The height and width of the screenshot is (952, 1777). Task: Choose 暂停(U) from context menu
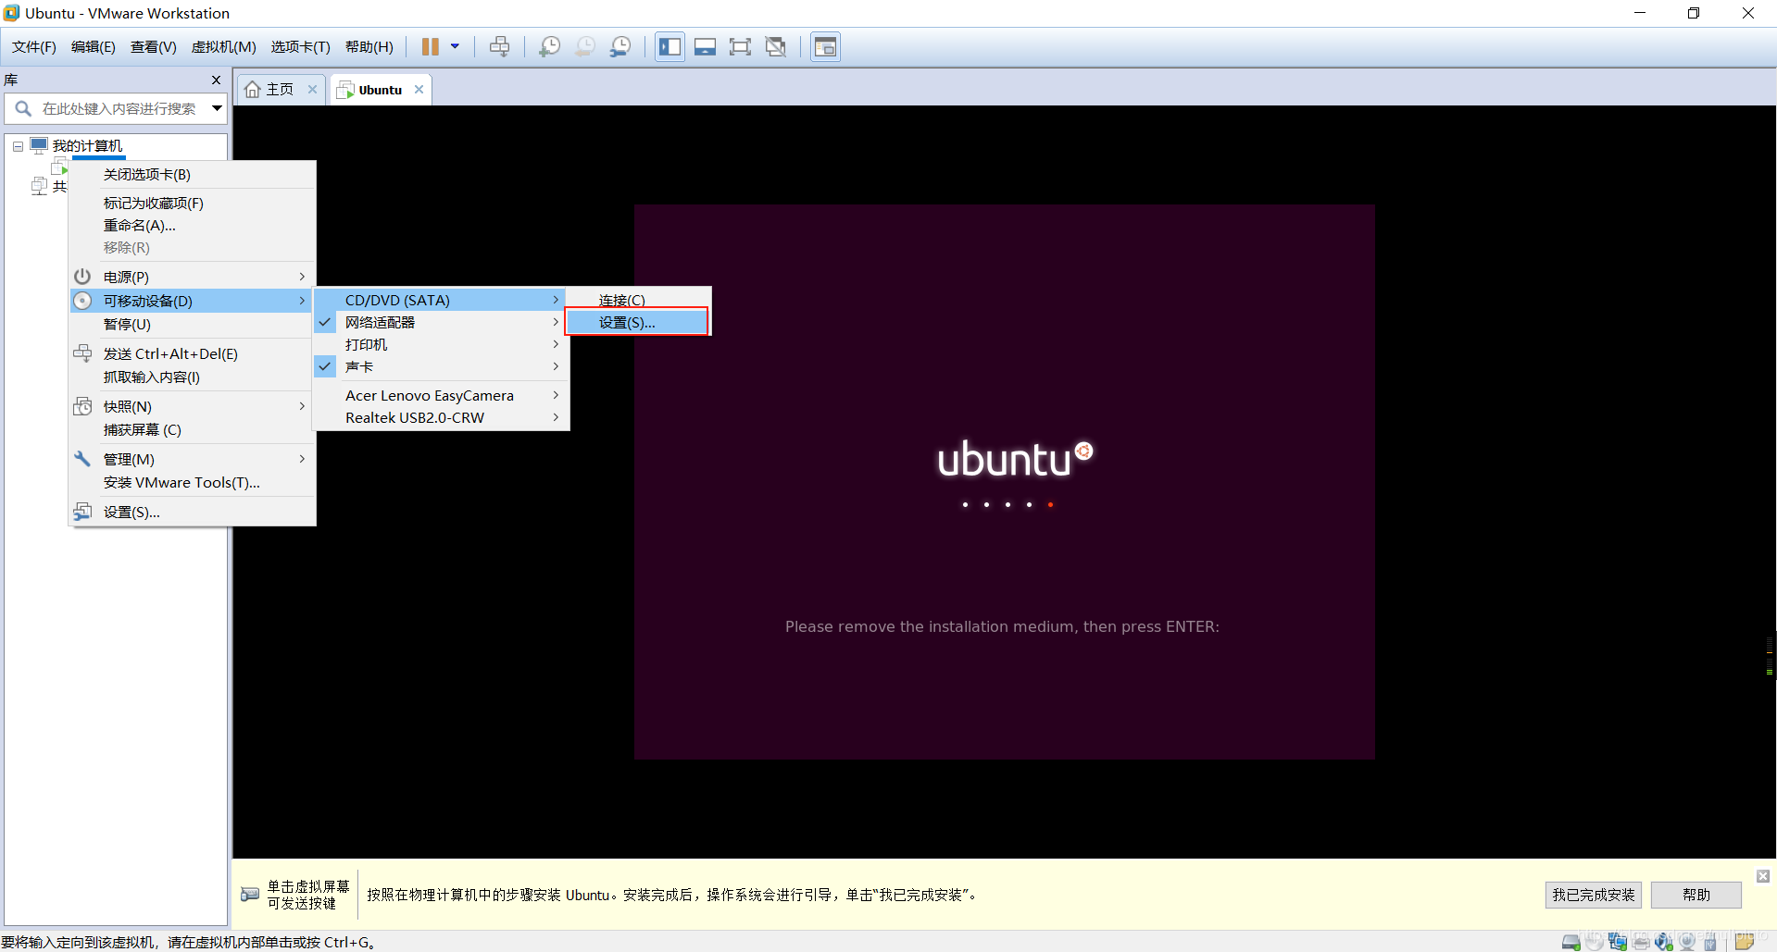tap(192, 324)
